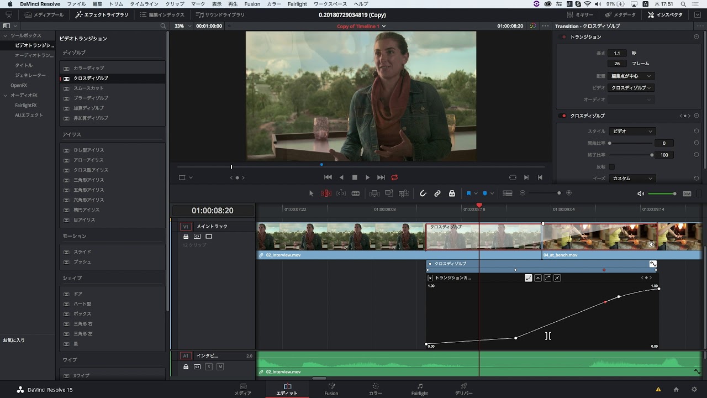Click the replace clip toolbar icon
The width and height of the screenshot is (707, 398).
pos(404,193)
